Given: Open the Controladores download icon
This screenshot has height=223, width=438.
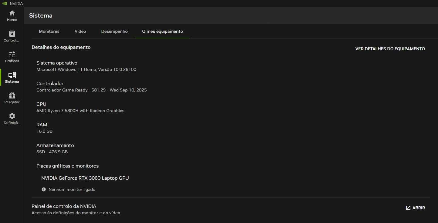Looking at the screenshot, I should click(x=12, y=34).
